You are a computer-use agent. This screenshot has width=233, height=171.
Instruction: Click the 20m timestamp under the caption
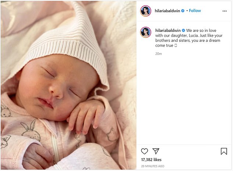(x=158, y=54)
